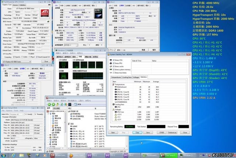The image size is (236, 158).
Task: Click the green Forward arrow in AIDA64 toolbar
Action: coord(53,104)
